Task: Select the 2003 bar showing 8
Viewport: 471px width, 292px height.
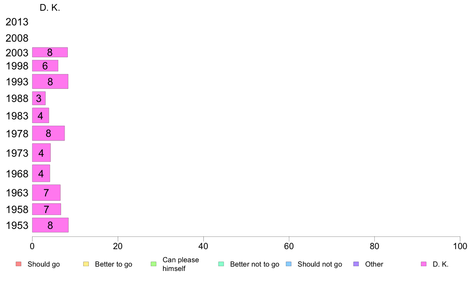Action: pos(50,52)
